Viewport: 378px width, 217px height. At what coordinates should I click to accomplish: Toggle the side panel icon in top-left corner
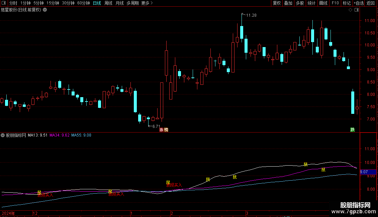tap(4, 3)
